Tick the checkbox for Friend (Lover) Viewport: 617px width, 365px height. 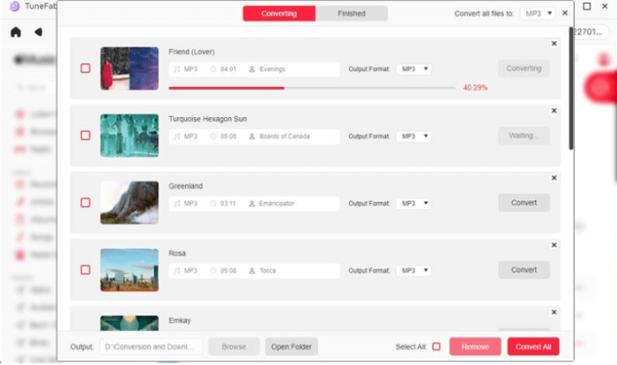pyautogui.click(x=85, y=69)
